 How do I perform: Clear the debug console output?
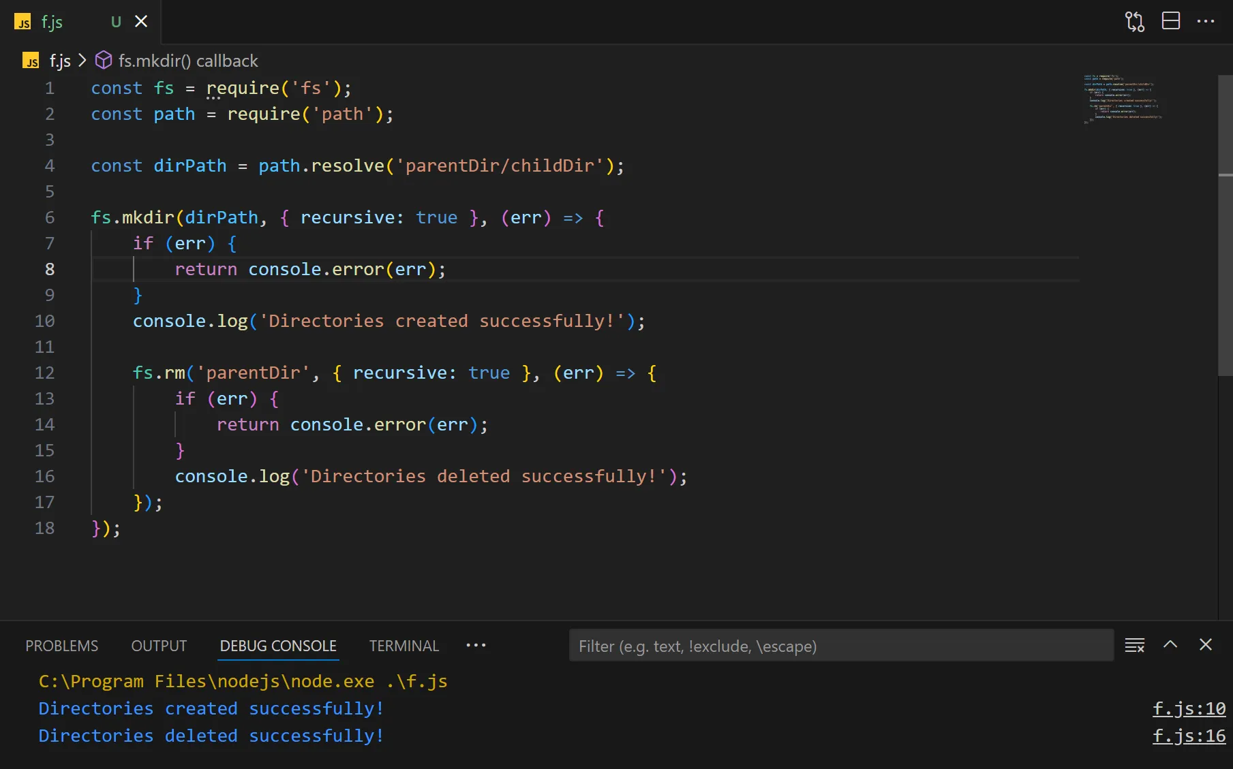pos(1135,645)
